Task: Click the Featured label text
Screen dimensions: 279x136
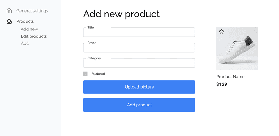Action: (x=98, y=74)
